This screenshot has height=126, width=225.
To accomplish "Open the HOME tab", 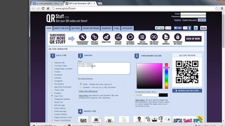I will [49, 28].
